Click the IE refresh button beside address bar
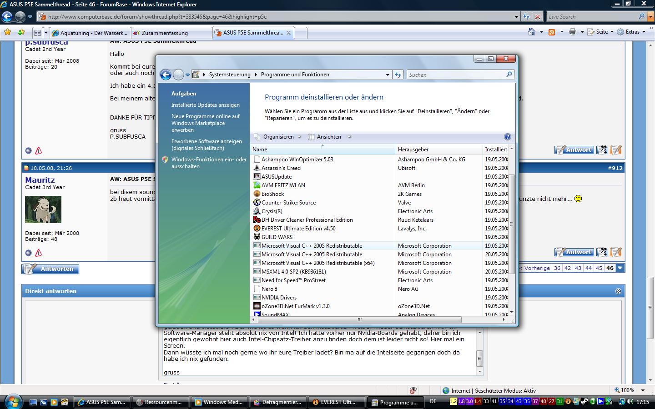Screen dimensions: 655x409 point(526,17)
